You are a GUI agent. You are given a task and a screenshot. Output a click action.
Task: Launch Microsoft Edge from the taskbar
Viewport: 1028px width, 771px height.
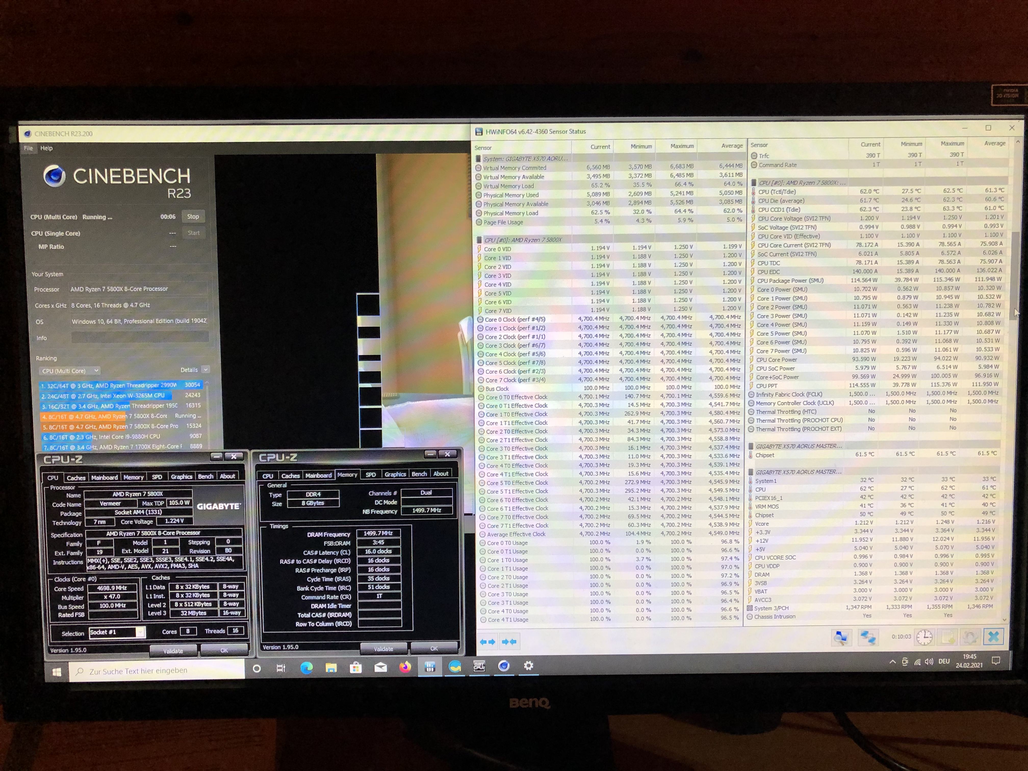tap(306, 668)
